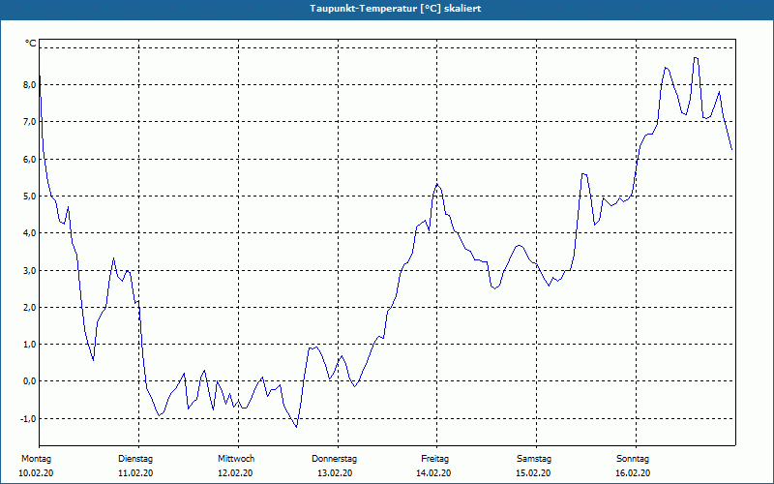Click the date 13.02.20
Image resolution: width=774 pixels, height=484 pixels.
(x=335, y=473)
